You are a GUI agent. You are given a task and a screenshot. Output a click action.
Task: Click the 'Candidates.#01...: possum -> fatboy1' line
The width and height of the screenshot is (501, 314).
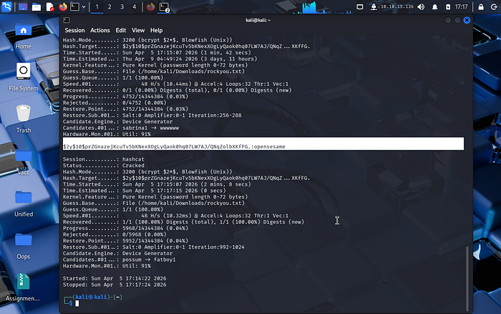[x=120, y=260]
